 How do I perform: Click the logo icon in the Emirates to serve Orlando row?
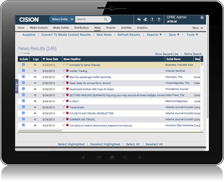(x=35, y=65)
